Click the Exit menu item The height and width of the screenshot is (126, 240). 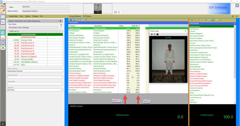click(41, 16)
